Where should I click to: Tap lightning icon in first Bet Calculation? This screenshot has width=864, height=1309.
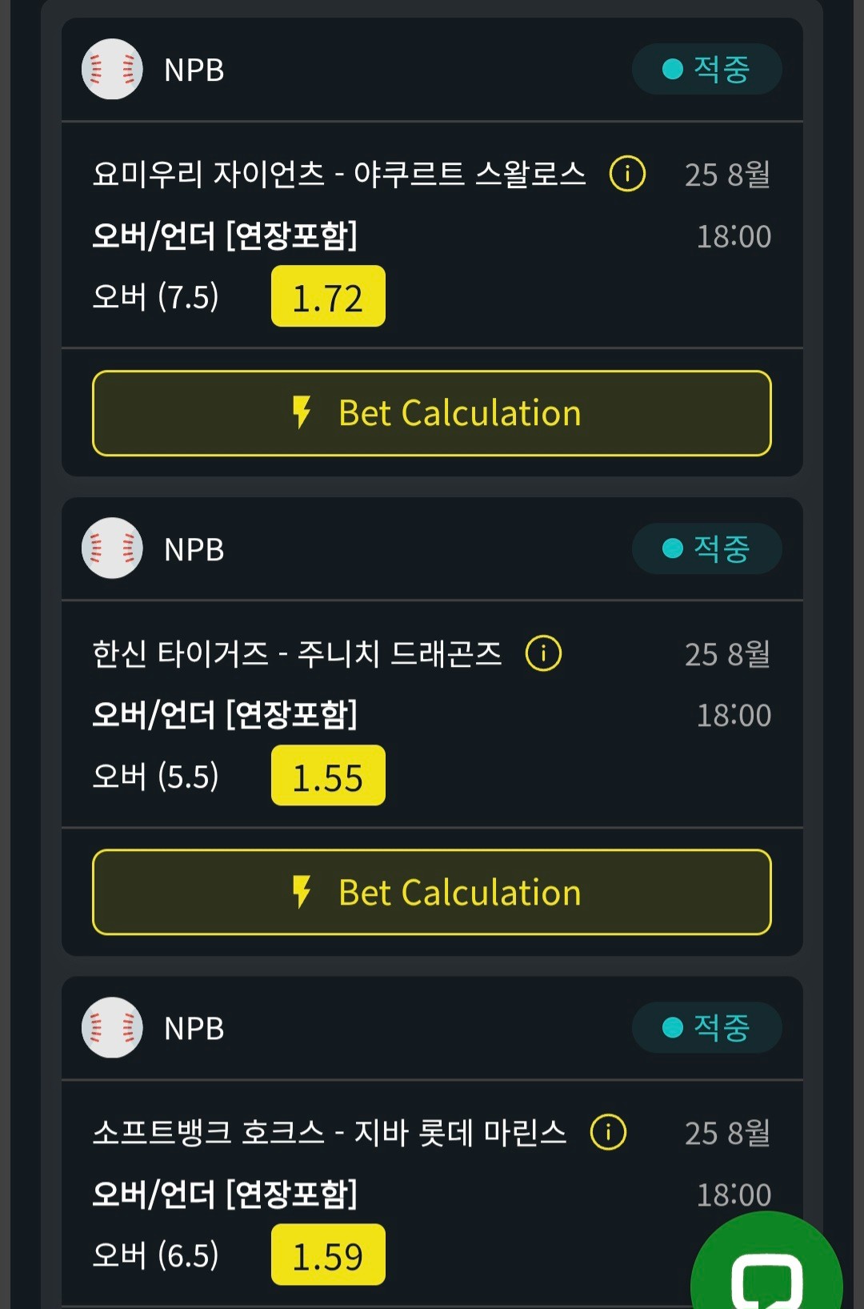pyautogui.click(x=302, y=412)
